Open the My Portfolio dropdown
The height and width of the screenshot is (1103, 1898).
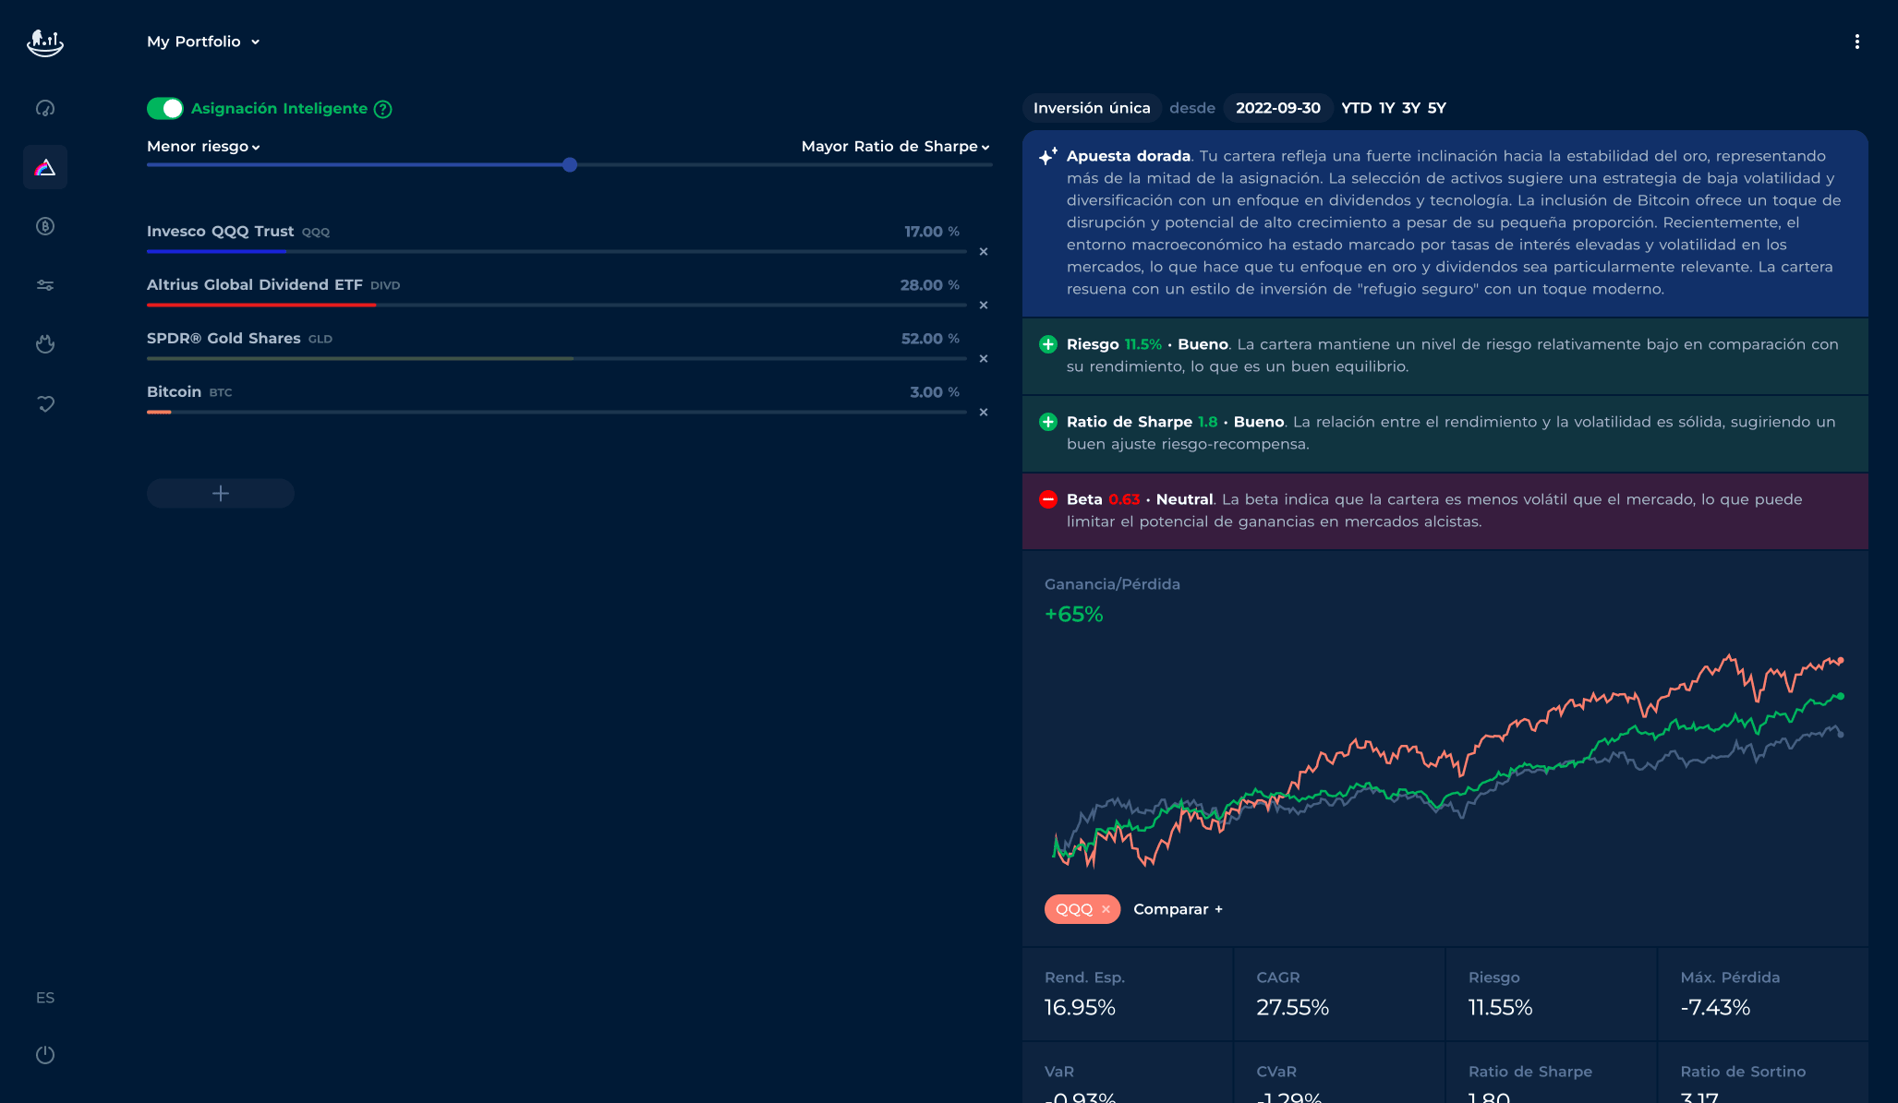click(x=203, y=42)
